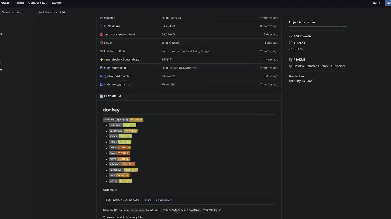
Task: Click the tag icon beside 0 Tags
Action: [x=290, y=49]
